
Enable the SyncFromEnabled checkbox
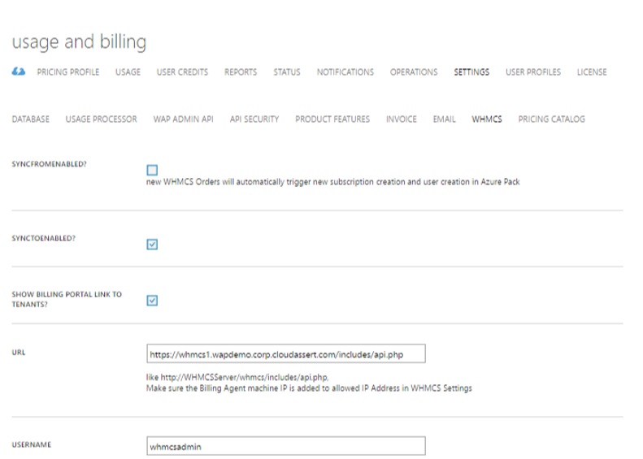click(x=152, y=170)
